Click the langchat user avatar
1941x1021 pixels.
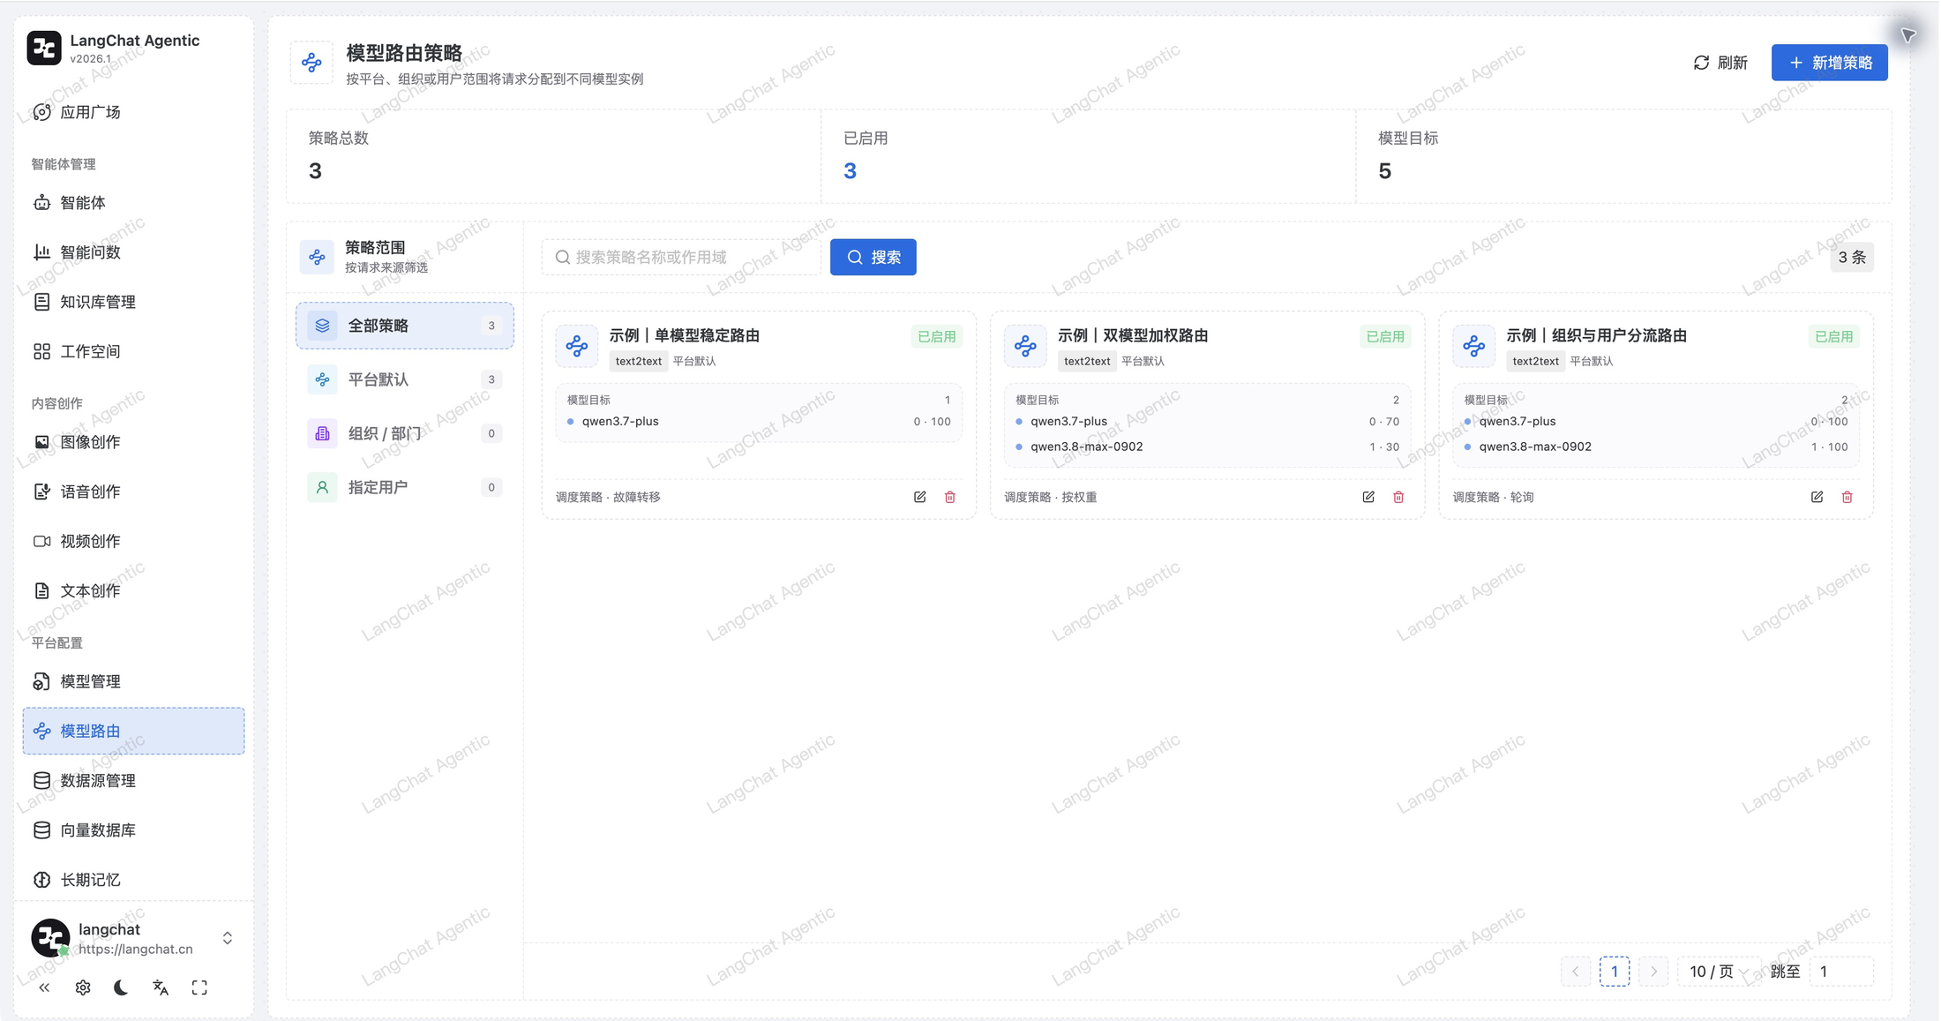50,937
